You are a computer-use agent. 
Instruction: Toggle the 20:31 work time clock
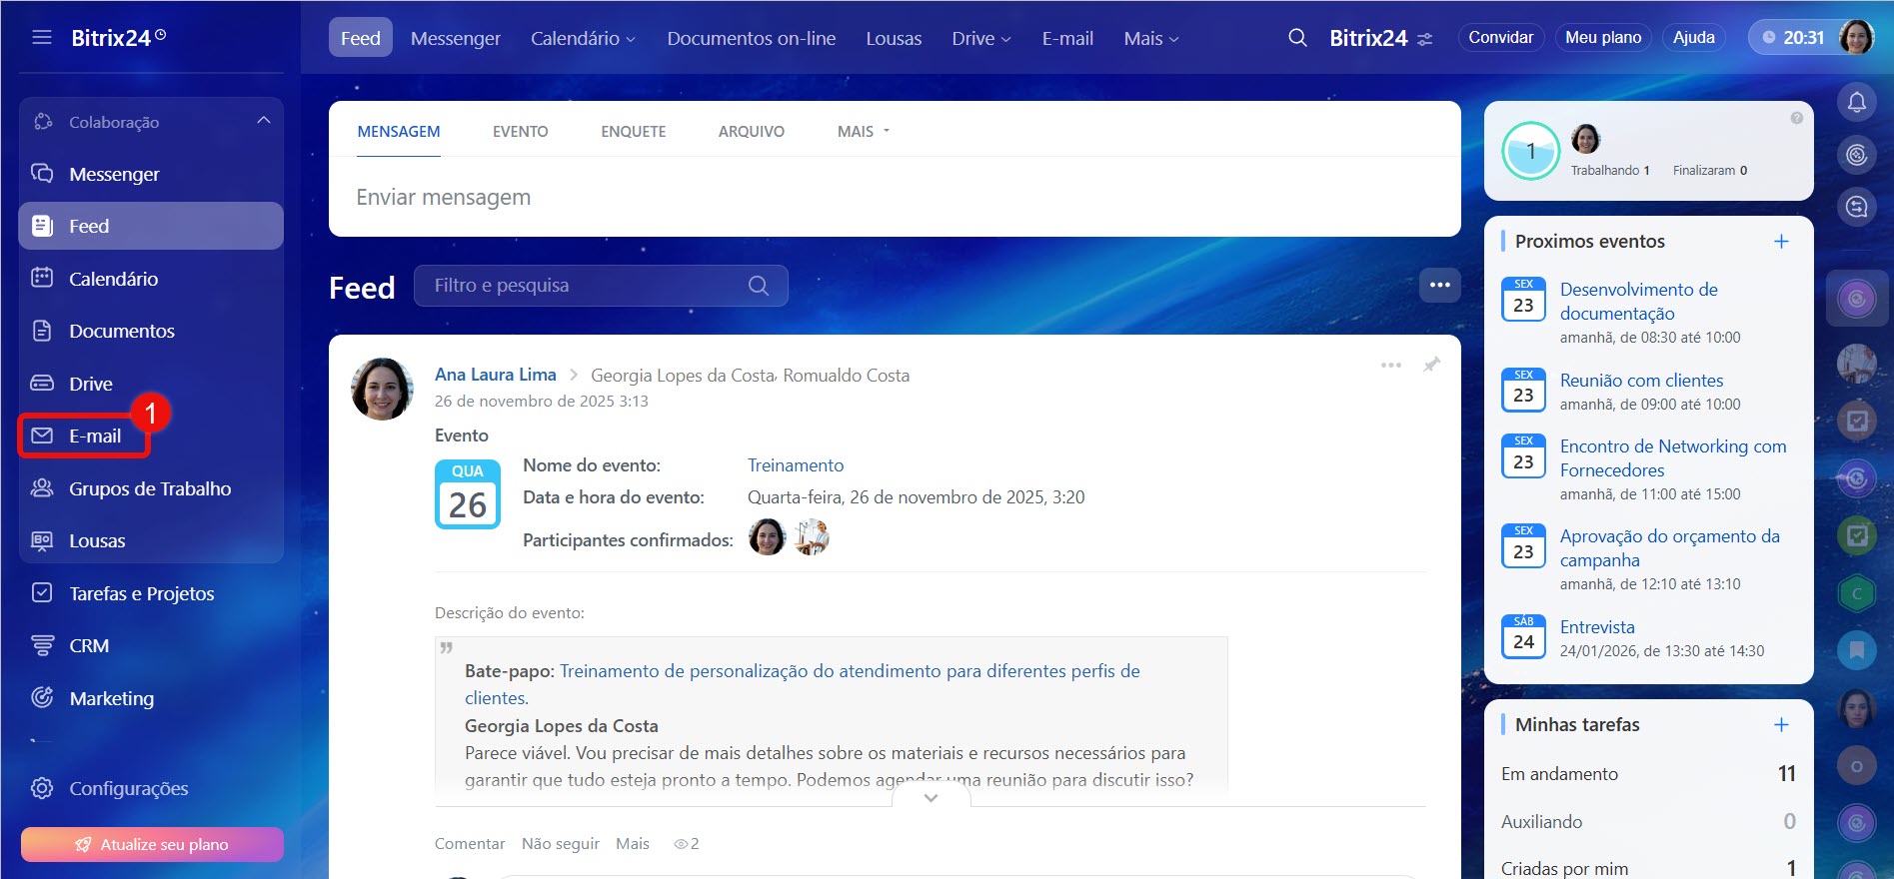click(1794, 38)
